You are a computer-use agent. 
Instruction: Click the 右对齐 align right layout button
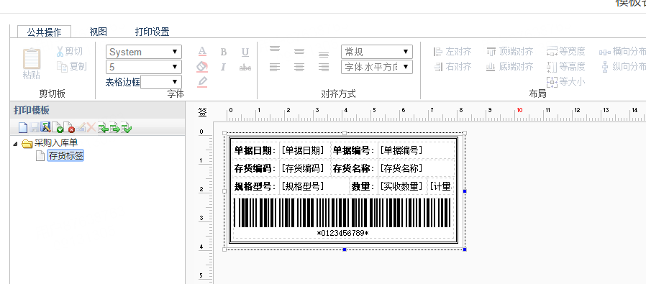click(x=452, y=67)
